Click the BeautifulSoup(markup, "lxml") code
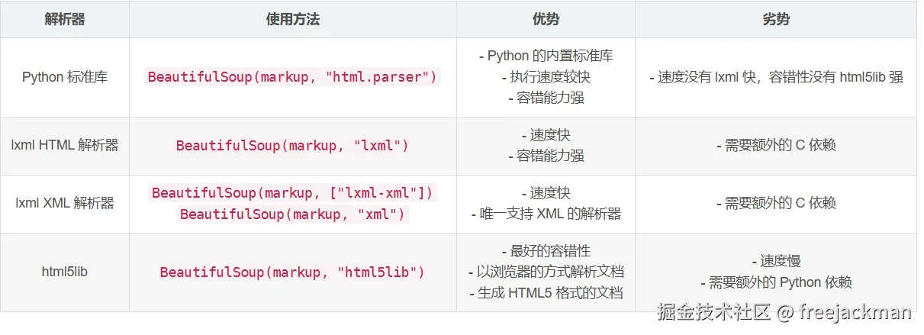The height and width of the screenshot is (335, 924). pos(293,145)
